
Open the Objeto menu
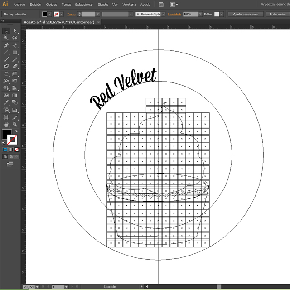point(51,5)
